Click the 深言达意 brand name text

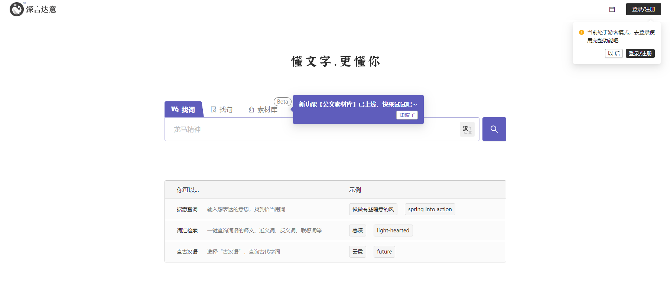coord(41,9)
